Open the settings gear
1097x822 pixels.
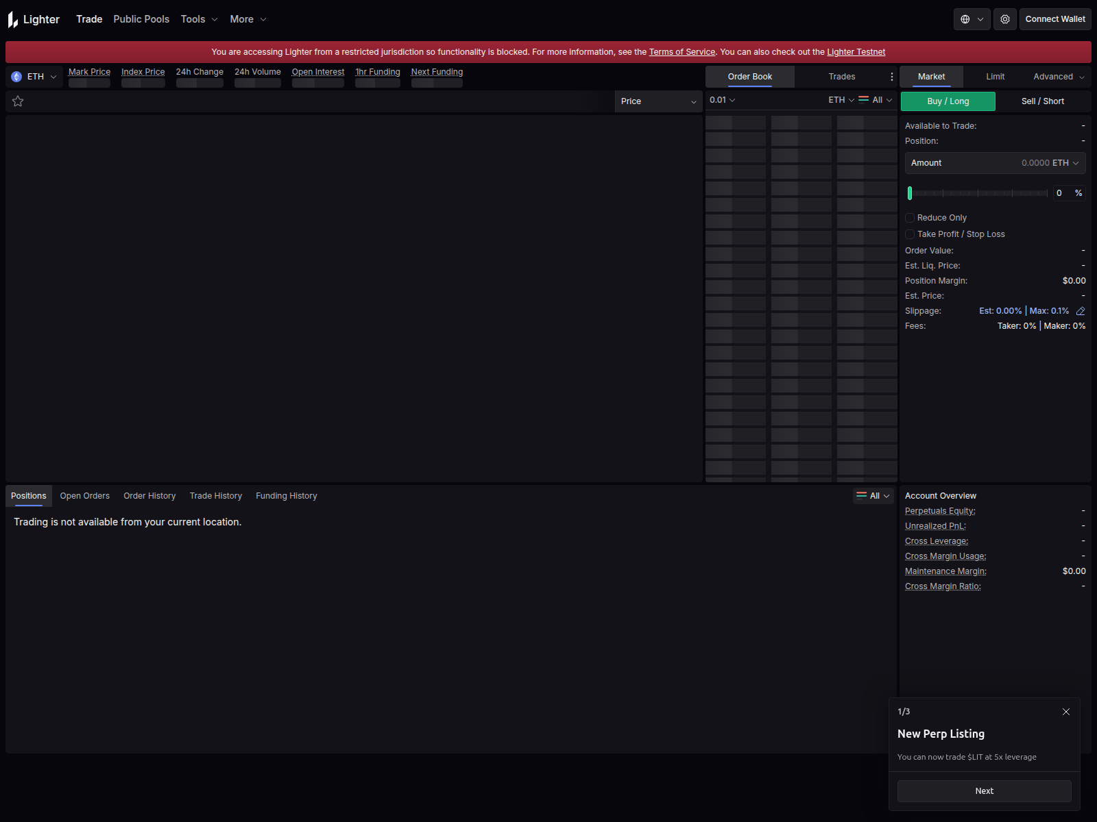(1005, 19)
